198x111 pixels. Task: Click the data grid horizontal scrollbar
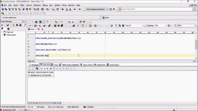click(133, 103)
